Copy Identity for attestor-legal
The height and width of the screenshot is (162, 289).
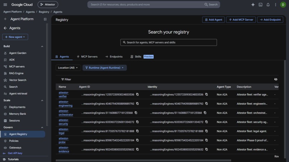[207, 131]
